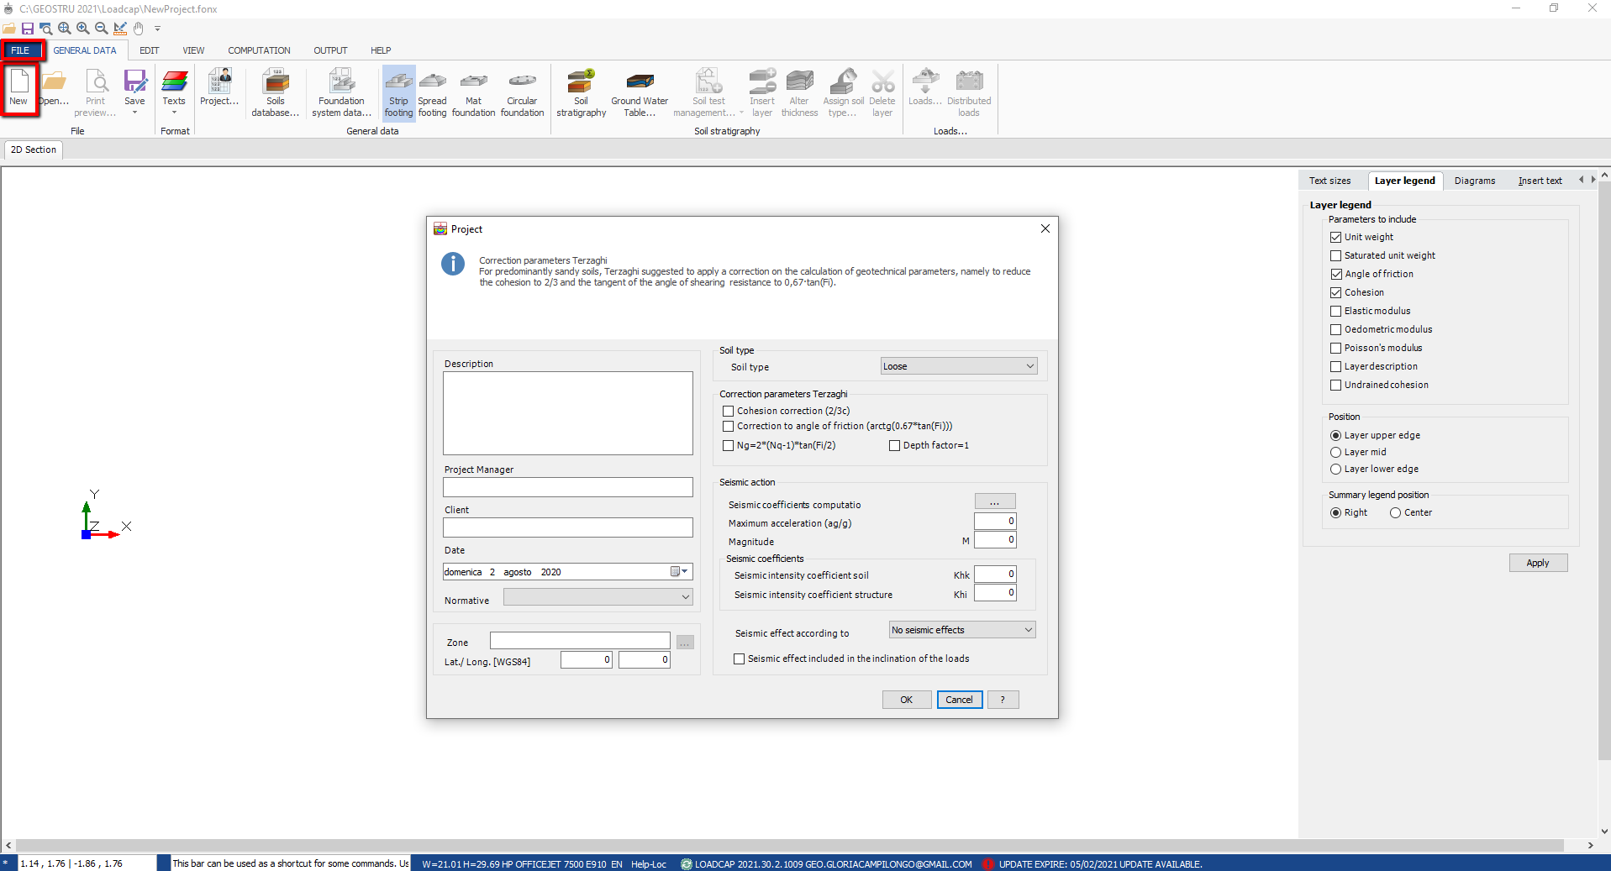Viewport: 1611px width, 871px height.
Task: Switch to the Text sizes panel tab
Action: point(1329,181)
